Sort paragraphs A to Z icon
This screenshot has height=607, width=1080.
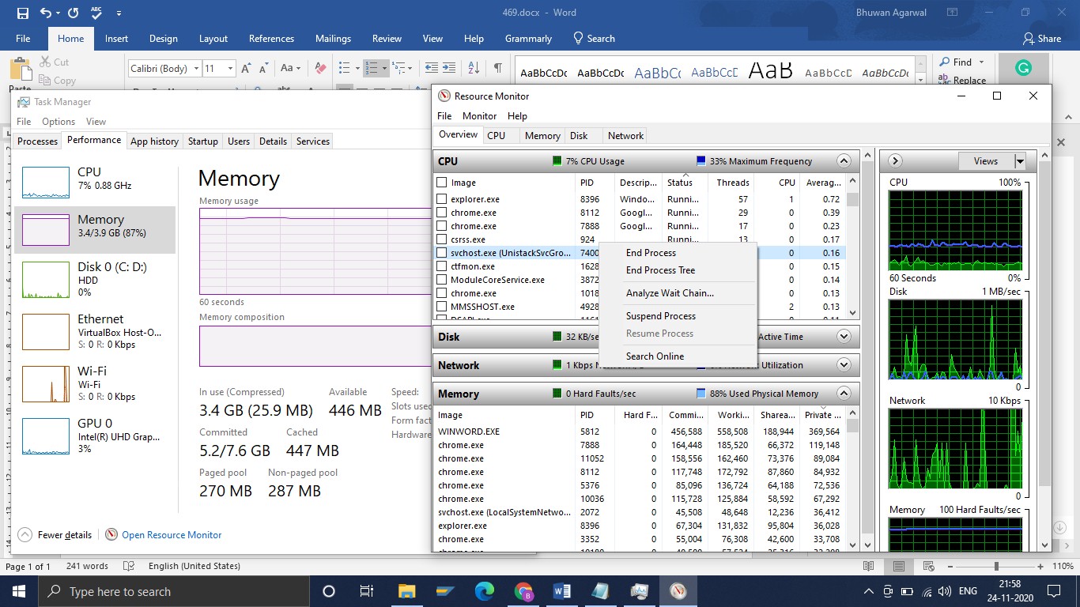(x=474, y=69)
